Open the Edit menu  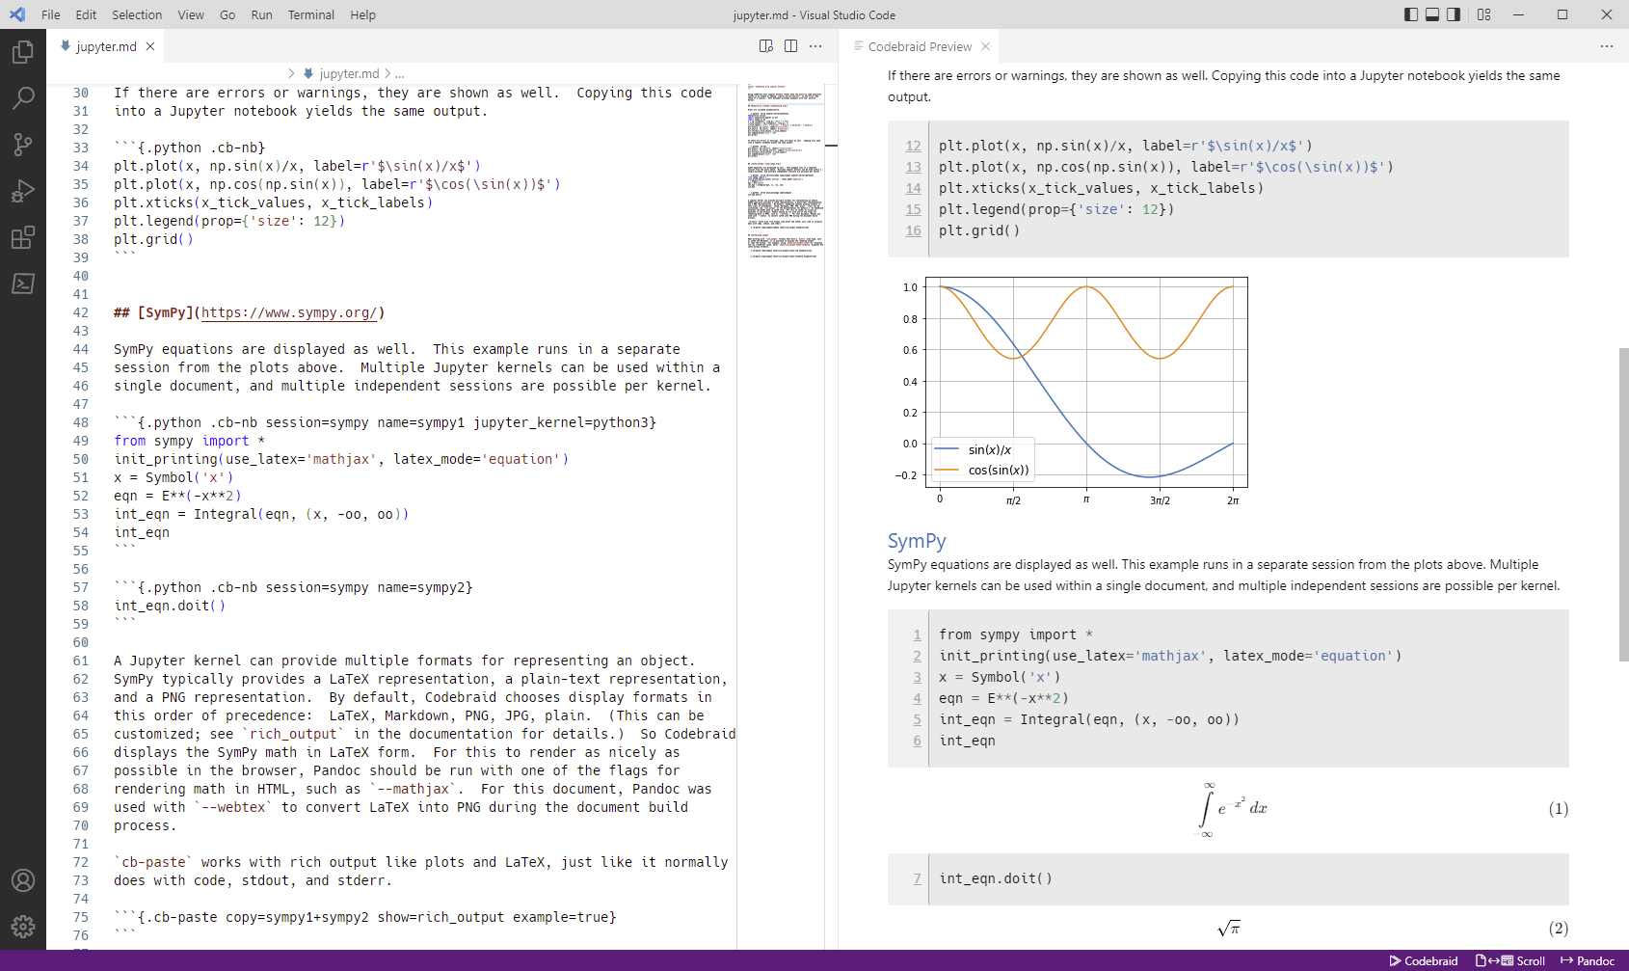tap(86, 14)
